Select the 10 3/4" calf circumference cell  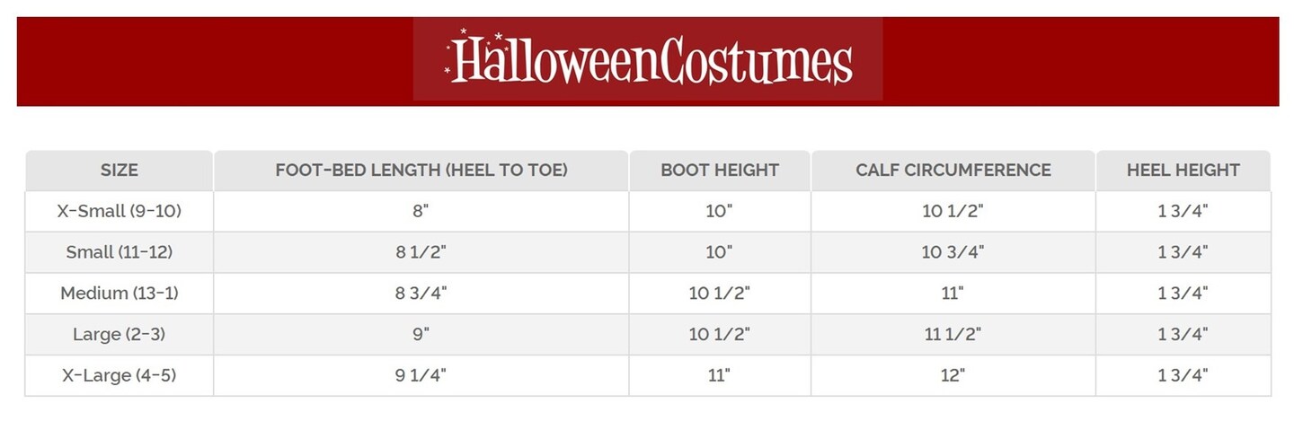[953, 253]
